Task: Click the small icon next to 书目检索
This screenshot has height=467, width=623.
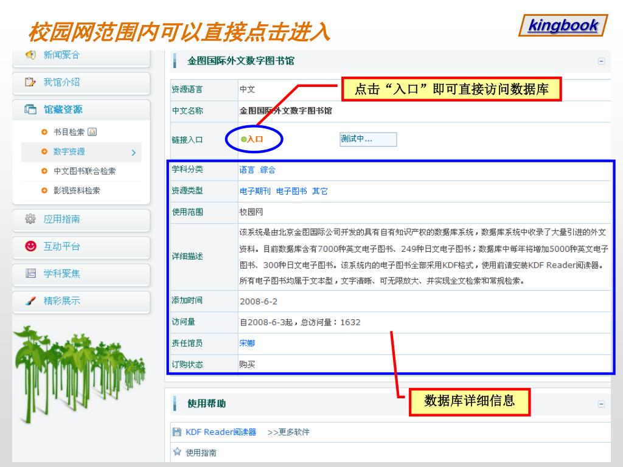Action: (92, 132)
